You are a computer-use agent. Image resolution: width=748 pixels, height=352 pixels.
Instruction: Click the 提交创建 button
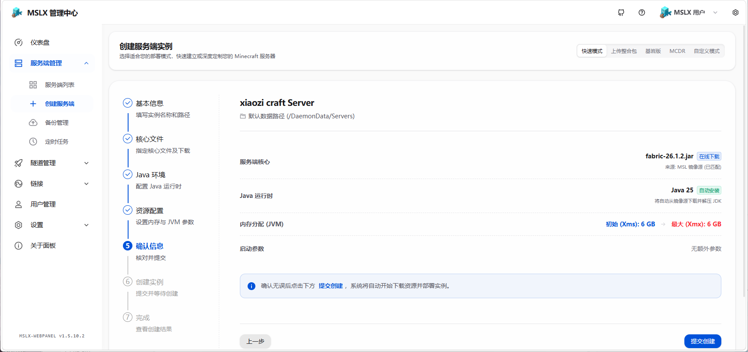tap(703, 341)
